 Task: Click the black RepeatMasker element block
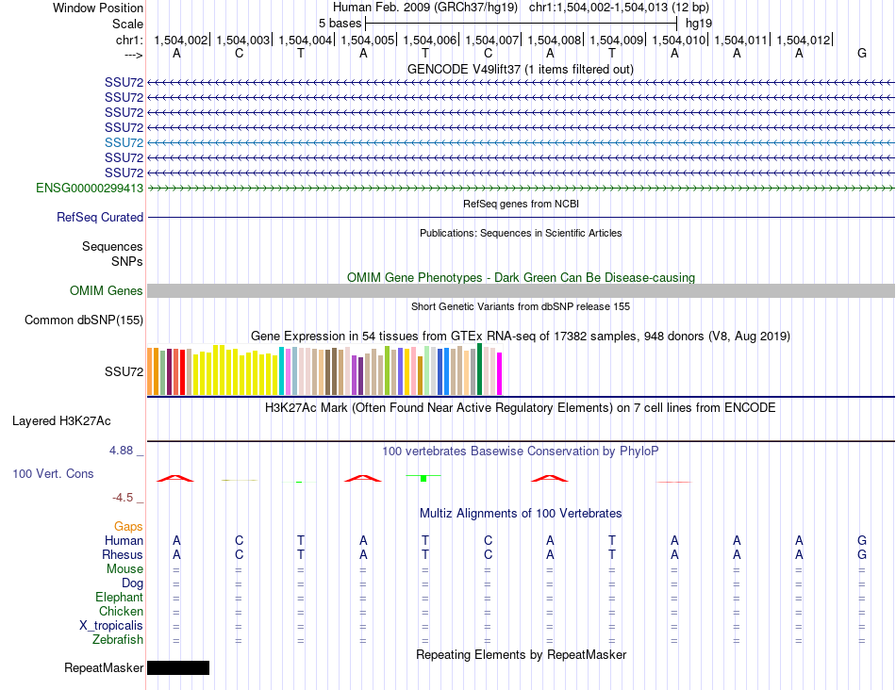coord(178,667)
